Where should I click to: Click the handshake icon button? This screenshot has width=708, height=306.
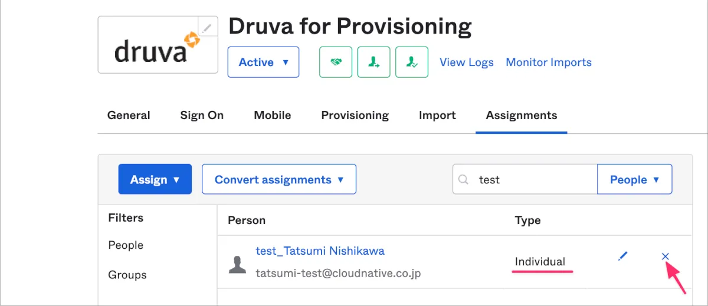click(336, 62)
